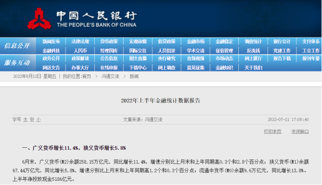Image resolution: width=322 pixels, height=185 pixels.
Task: Click the 文章来源：沟通交流 text
Action: 143,119
